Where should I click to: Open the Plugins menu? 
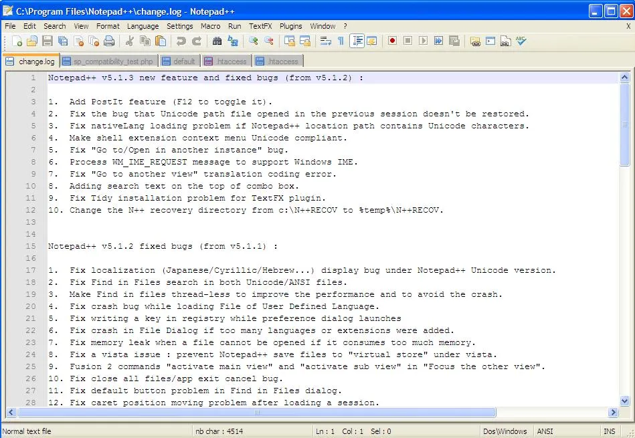(x=291, y=26)
